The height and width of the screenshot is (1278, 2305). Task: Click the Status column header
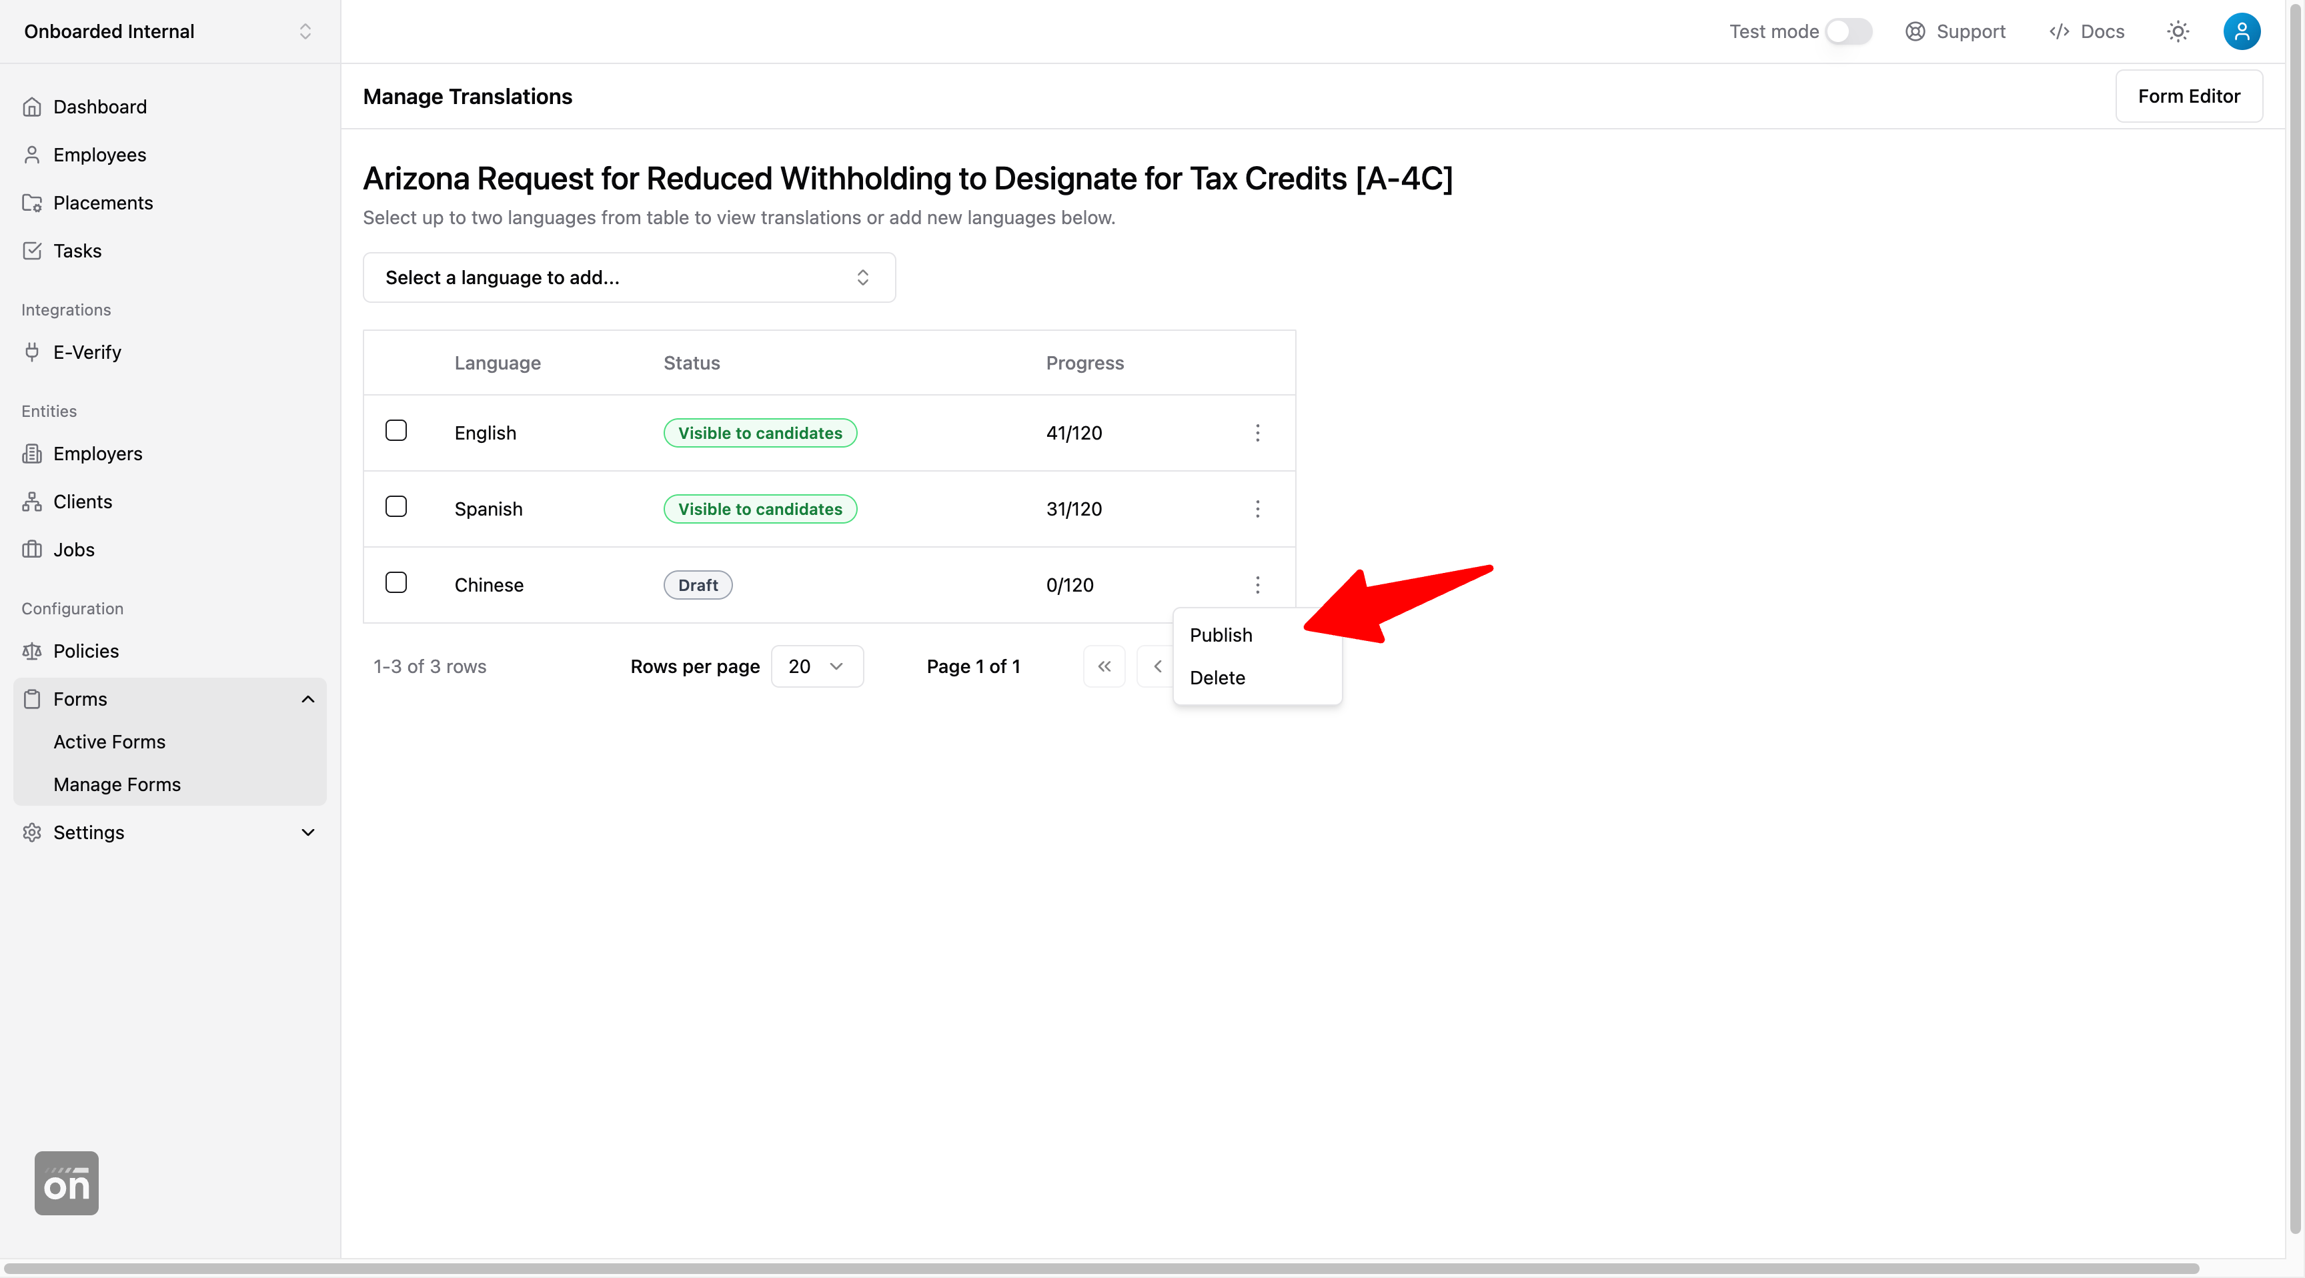coord(692,362)
